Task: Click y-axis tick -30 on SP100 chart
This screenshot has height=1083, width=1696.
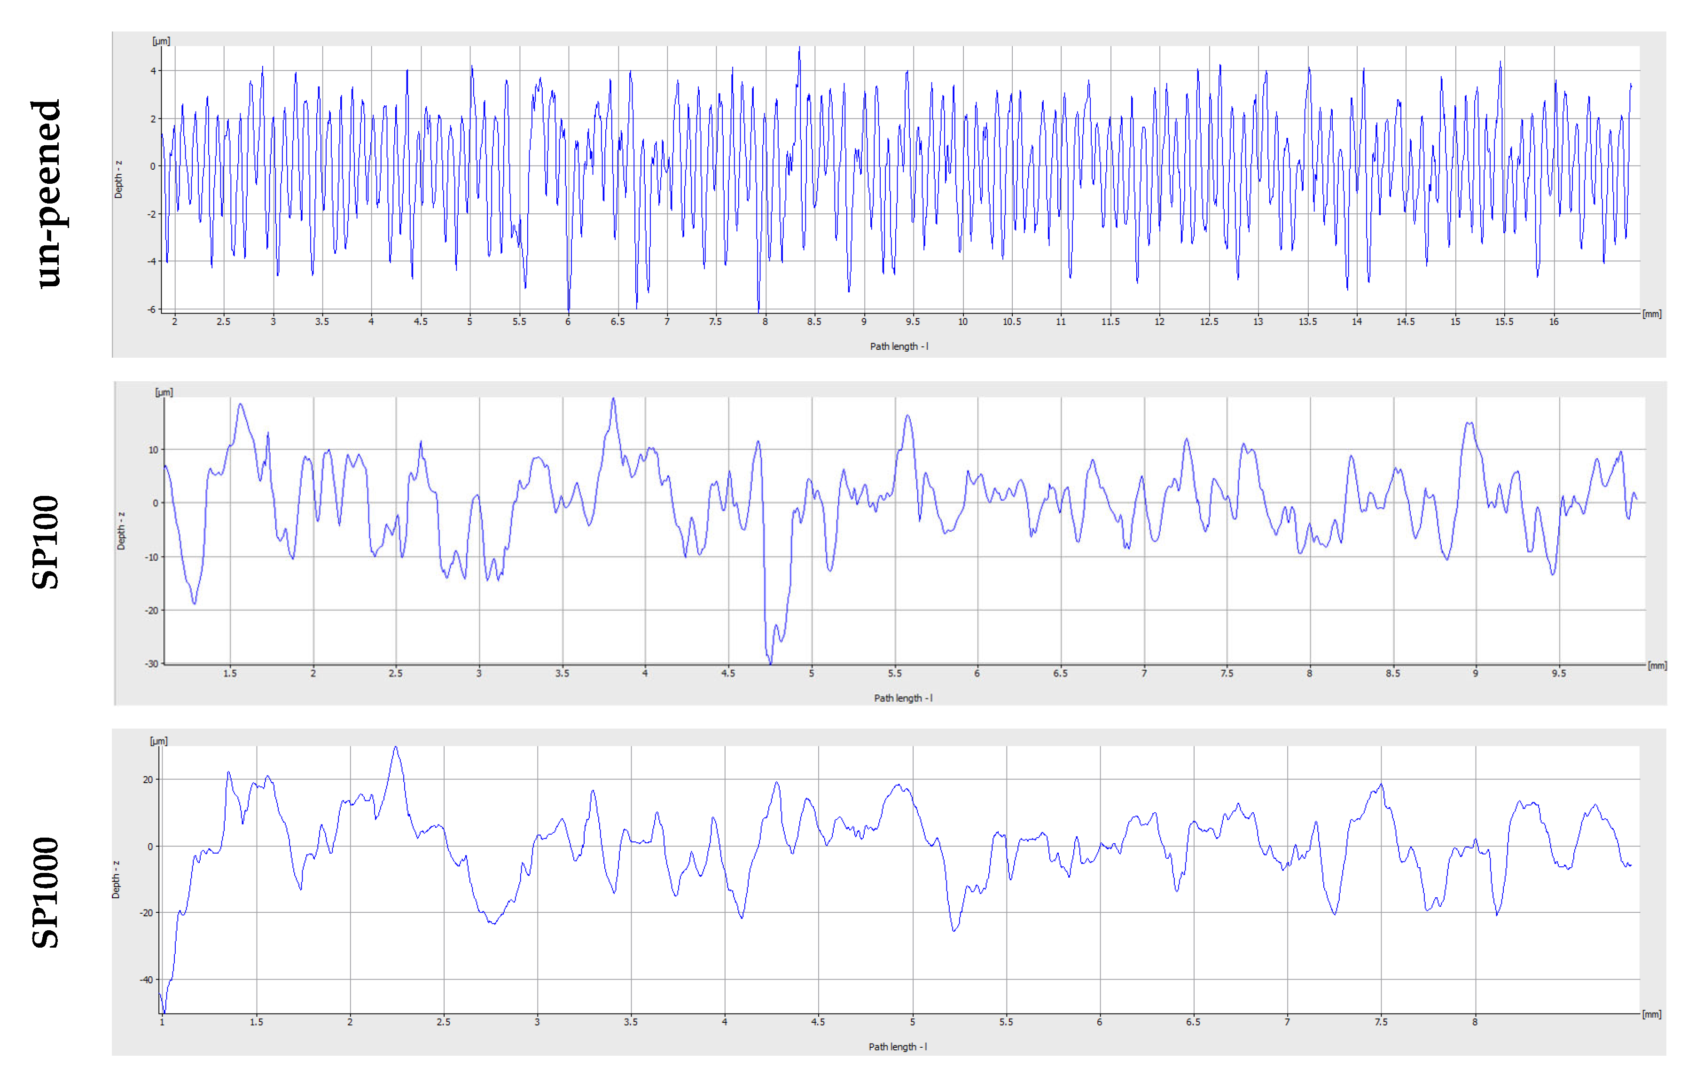Action: [x=151, y=664]
